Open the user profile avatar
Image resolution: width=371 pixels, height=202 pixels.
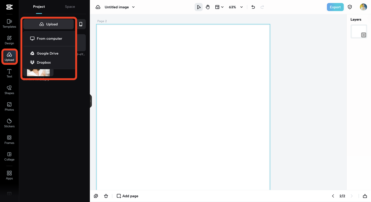tap(363, 7)
